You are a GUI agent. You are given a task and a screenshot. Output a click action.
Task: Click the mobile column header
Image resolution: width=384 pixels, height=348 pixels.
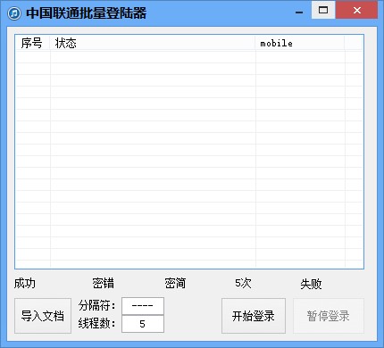pos(300,43)
